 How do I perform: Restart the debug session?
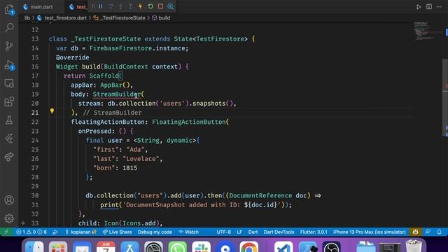click(150, 6)
